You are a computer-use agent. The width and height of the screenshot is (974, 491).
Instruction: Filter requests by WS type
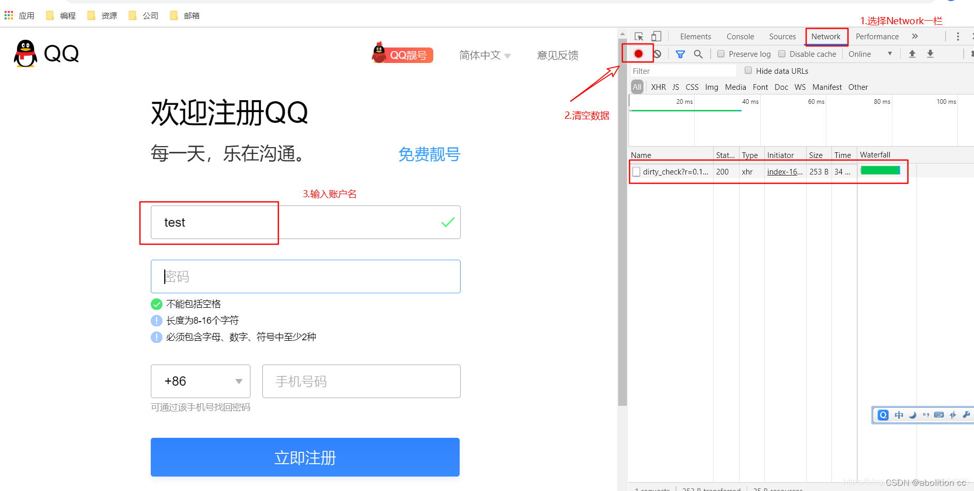[800, 87]
